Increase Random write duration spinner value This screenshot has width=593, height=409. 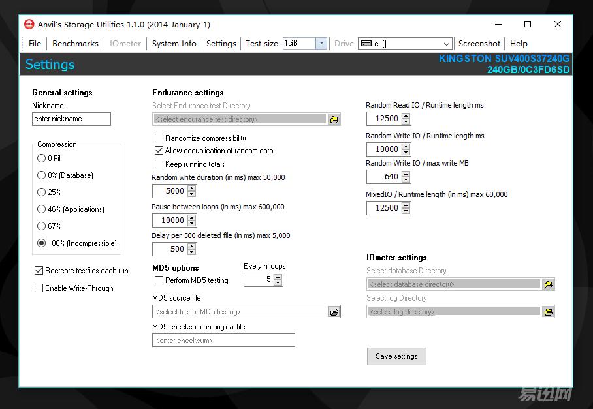192,189
